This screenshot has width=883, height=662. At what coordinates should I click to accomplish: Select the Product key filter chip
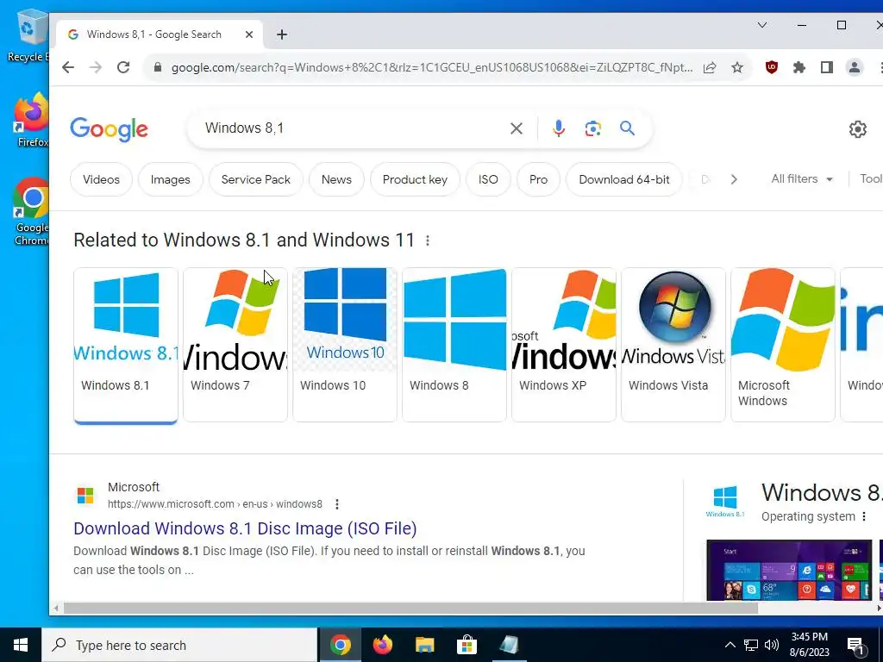coord(415,179)
